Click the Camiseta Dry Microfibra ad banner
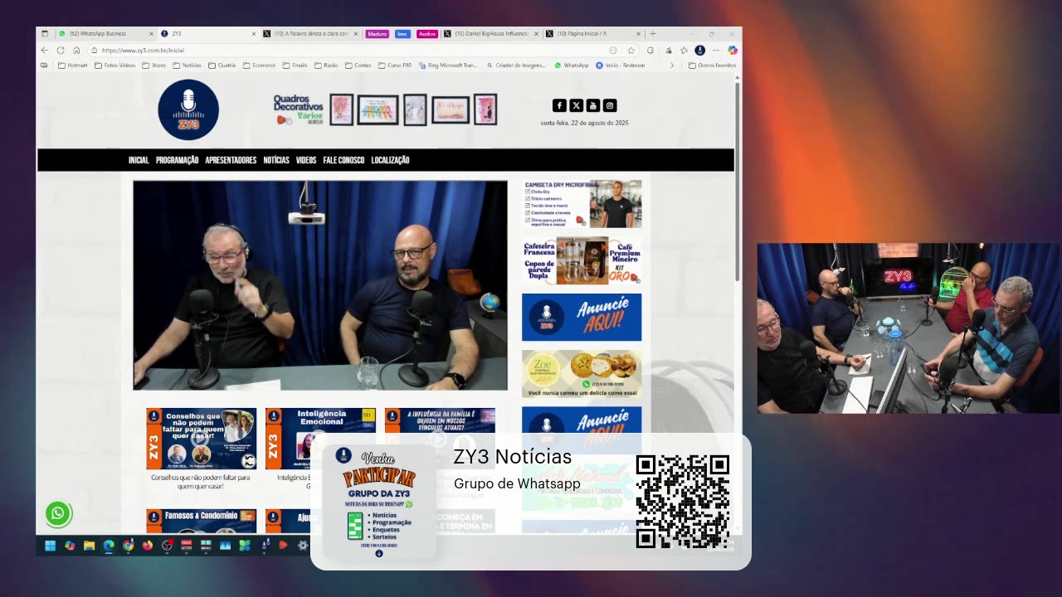 (582, 204)
